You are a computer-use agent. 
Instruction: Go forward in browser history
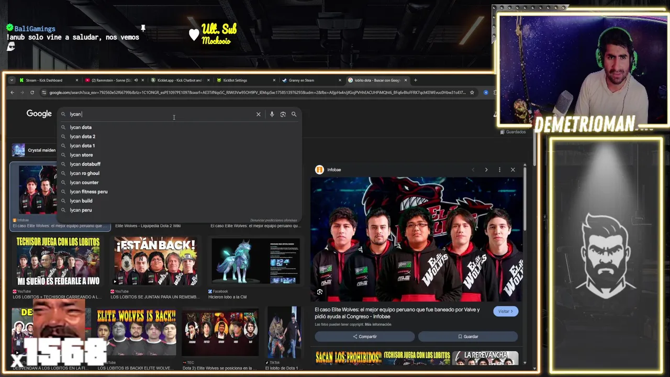[22, 93]
